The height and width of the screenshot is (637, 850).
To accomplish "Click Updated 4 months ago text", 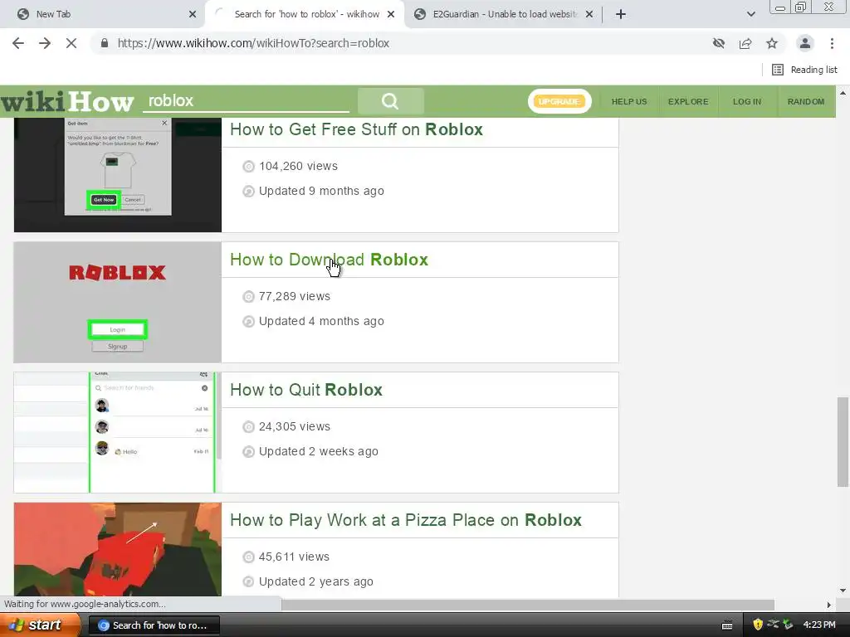I will (x=321, y=321).
